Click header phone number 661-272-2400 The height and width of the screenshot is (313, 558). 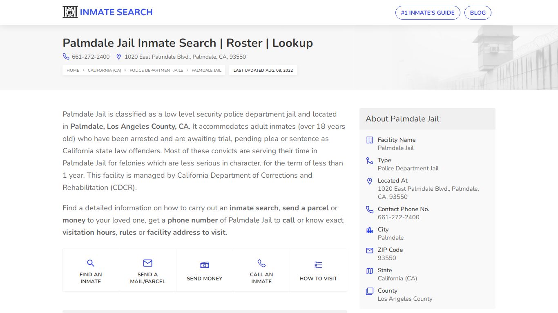pyautogui.click(x=91, y=57)
